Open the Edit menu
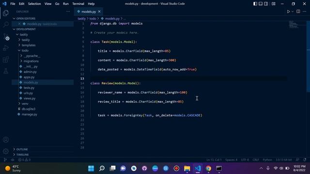The width and height of the screenshot is (310, 174). pyautogui.click(x=21, y=4)
